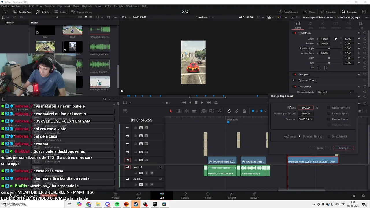The height and width of the screenshot is (208, 370).
Task: Open the Composite Mode dropdown
Action: [334, 92]
